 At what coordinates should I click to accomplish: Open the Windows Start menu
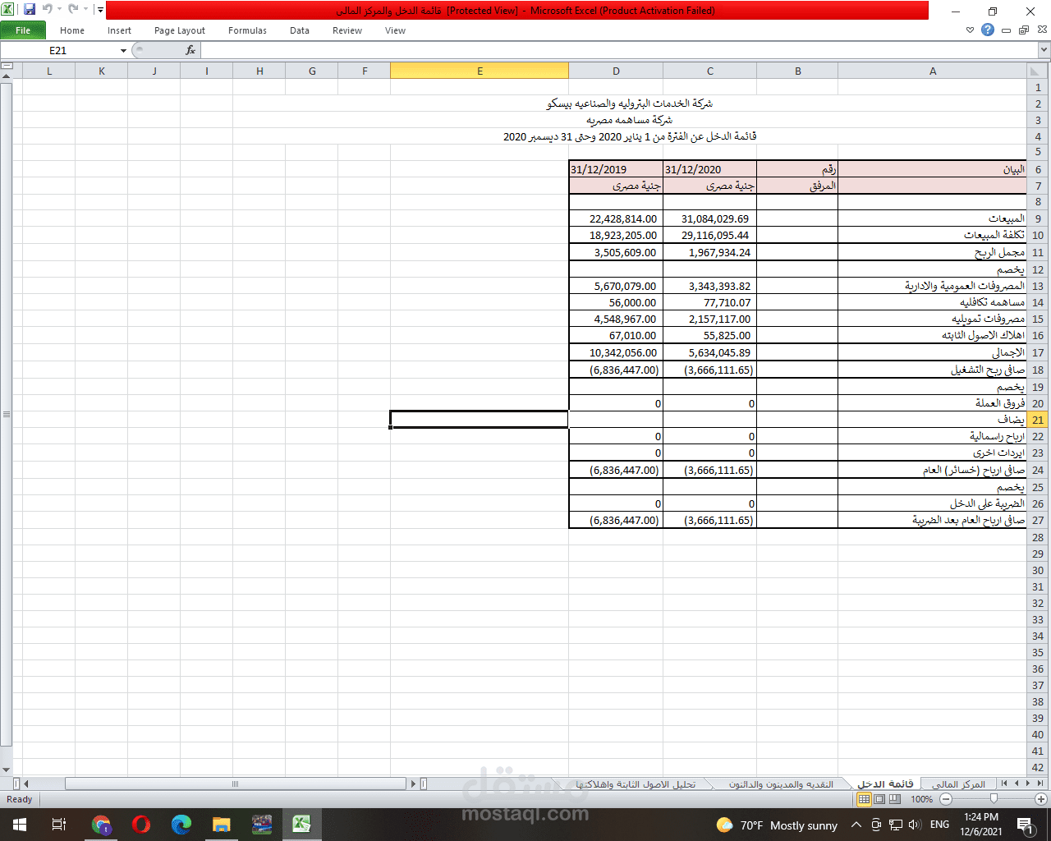pyautogui.click(x=20, y=825)
